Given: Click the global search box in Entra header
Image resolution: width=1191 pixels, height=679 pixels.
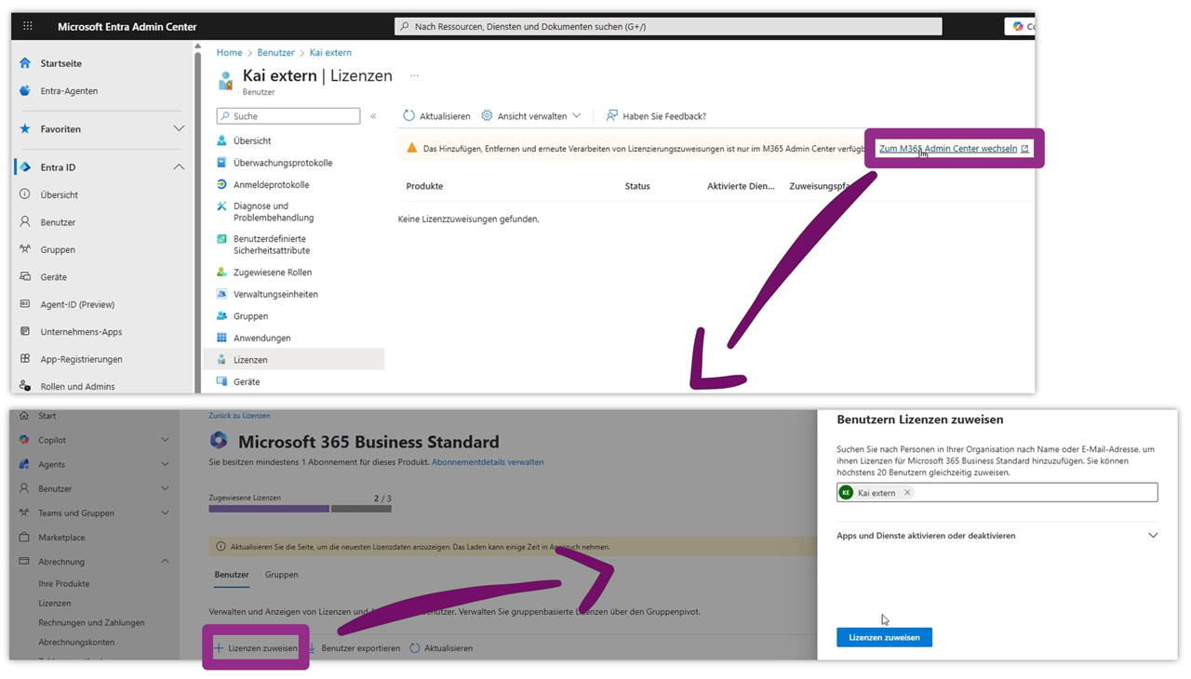Looking at the screenshot, I should (668, 26).
